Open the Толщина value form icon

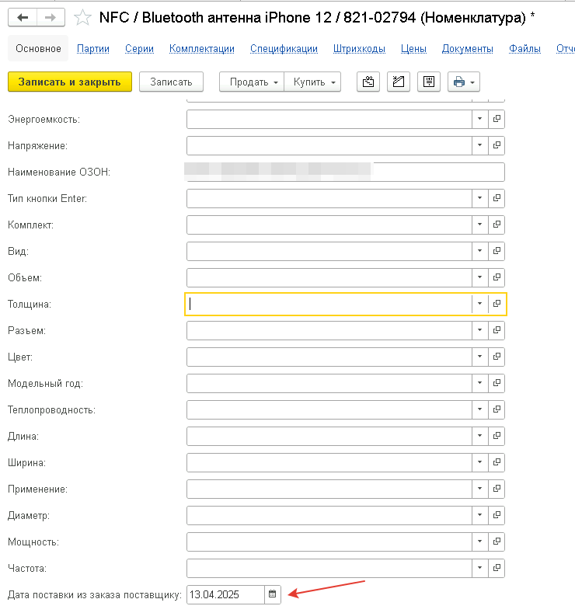497,304
